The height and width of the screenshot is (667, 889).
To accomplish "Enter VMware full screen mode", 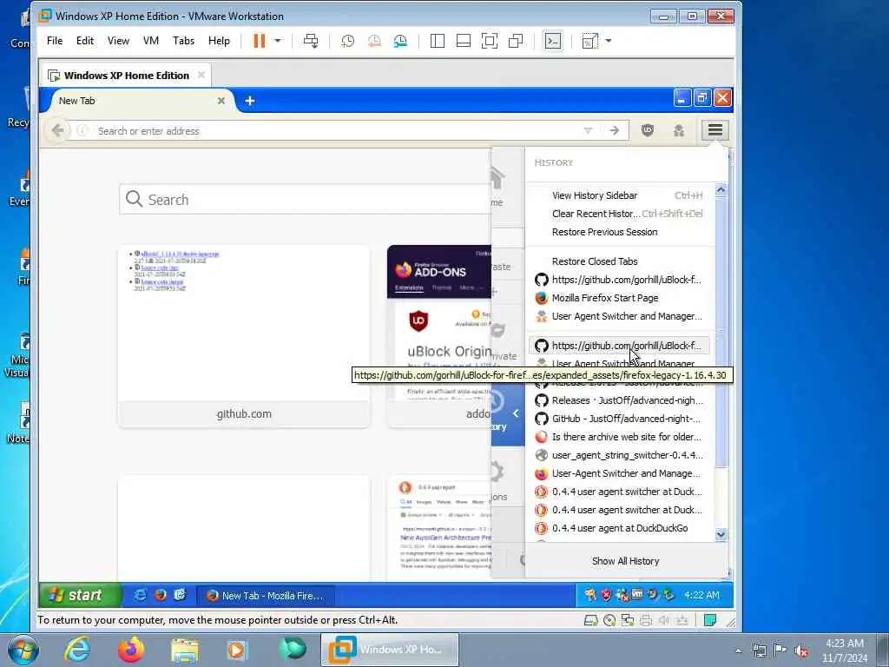I will coord(490,41).
